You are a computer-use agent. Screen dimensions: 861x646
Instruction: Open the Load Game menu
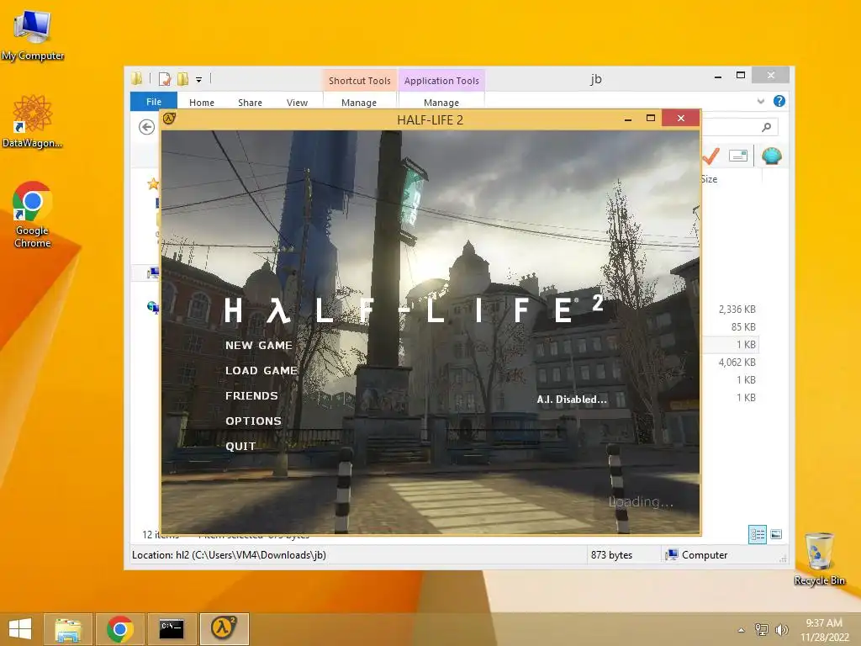[x=261, y=371]
